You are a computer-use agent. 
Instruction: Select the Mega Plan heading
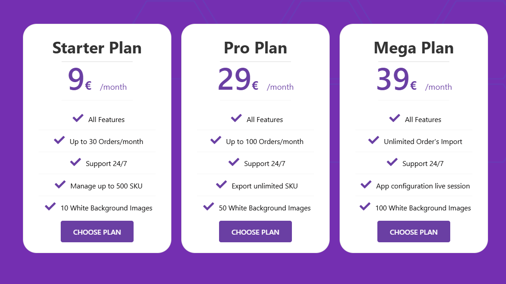click(413, 48)
